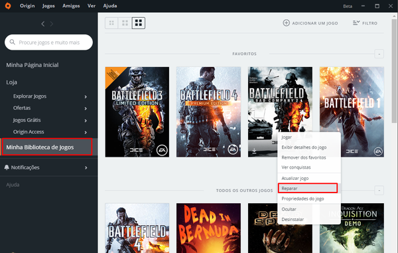Open Minha Página Inicial

pos(33,65)
